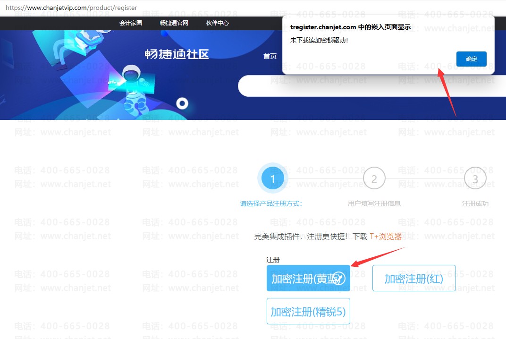Image resolution: width=506 pixels, height=339 pixels.
Task: Click the white ring icon in banner
Action: tap(182, 103)
